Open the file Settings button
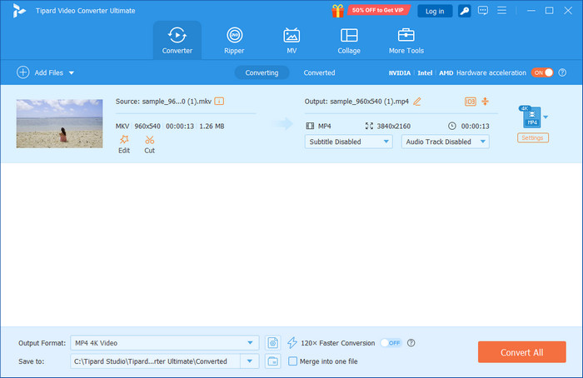Viewport: 583px width, 378px height. [532, 138]
